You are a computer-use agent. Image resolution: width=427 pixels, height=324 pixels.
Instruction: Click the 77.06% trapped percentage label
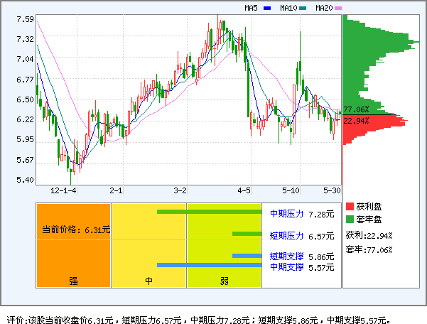click(x=356, y=109)
